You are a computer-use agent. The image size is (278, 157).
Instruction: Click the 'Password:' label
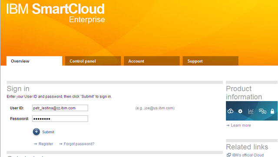click(19, 118)
